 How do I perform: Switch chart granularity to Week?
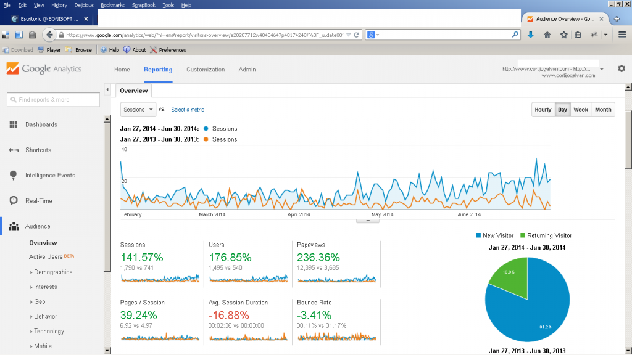[x=581, y=110]
